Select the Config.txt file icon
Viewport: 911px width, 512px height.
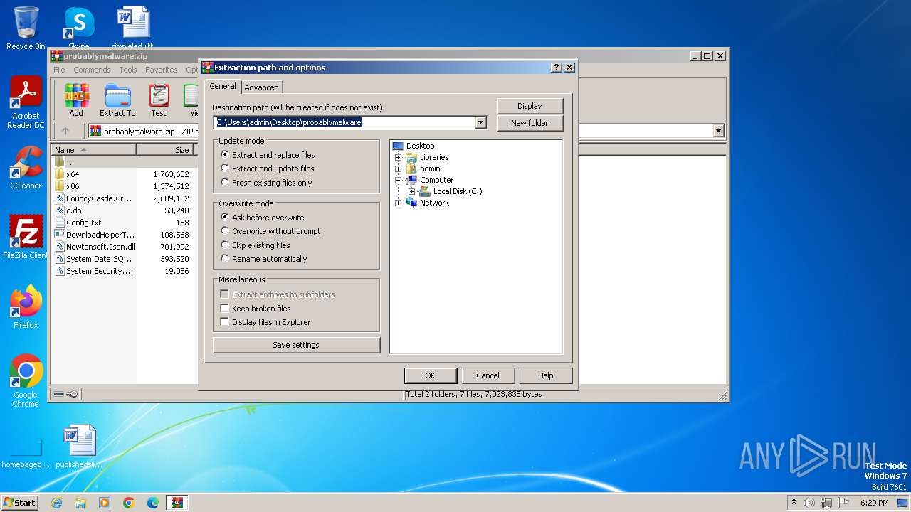[x=60, y=223]
